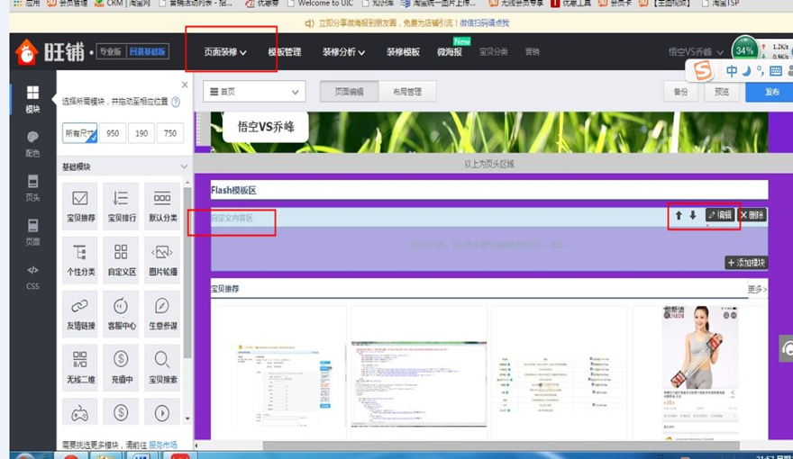Click 编辑 on custom content module
The width and height of the screenshot is (793, 459).
point(720,215)
